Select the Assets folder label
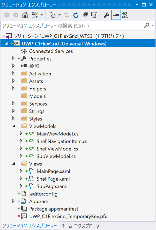Image resolution: width=156 pixels, height=230 pixels. [x=36, y=81]
